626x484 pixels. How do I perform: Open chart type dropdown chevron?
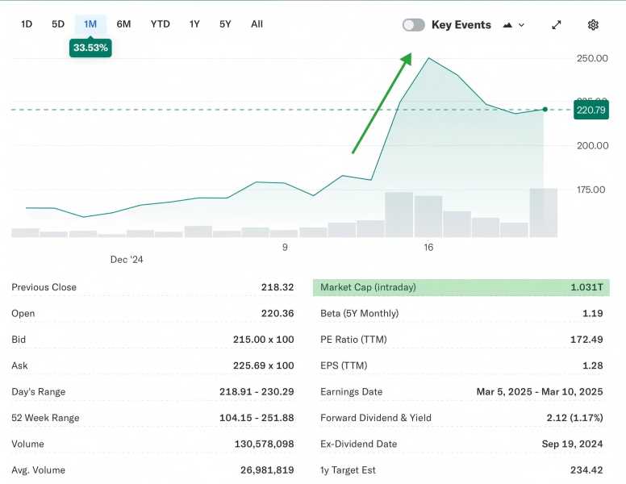click(x=521, y=25)
